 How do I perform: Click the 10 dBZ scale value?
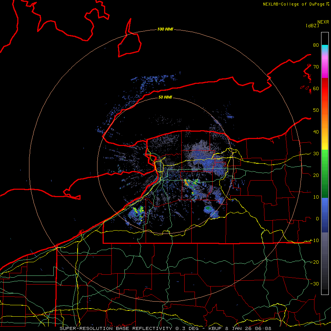[316, 197]
